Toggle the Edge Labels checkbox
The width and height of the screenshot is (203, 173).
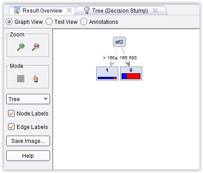[x=11, y=127]
